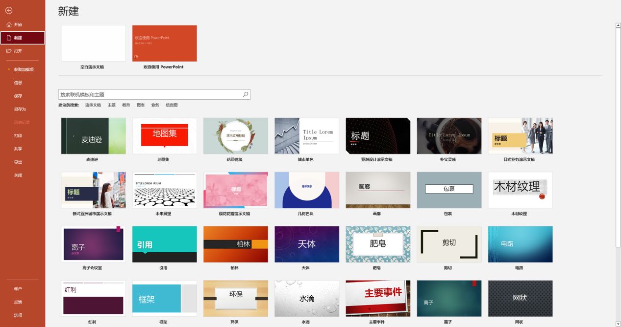Screen dimensions: 621x327
Task: Search suggested term 图表
Action: point(141,105)
